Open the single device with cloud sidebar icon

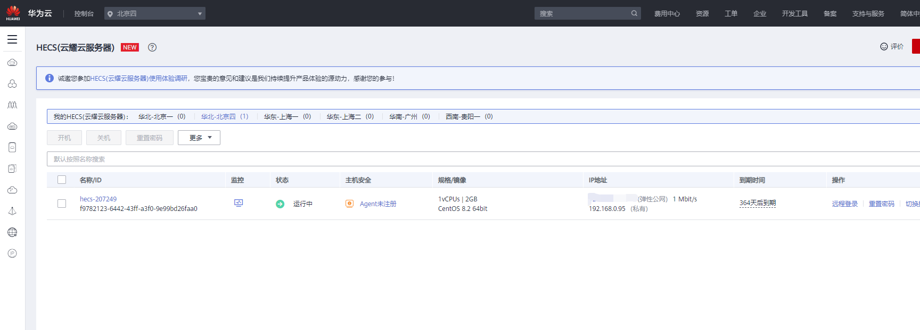[12, 147]
